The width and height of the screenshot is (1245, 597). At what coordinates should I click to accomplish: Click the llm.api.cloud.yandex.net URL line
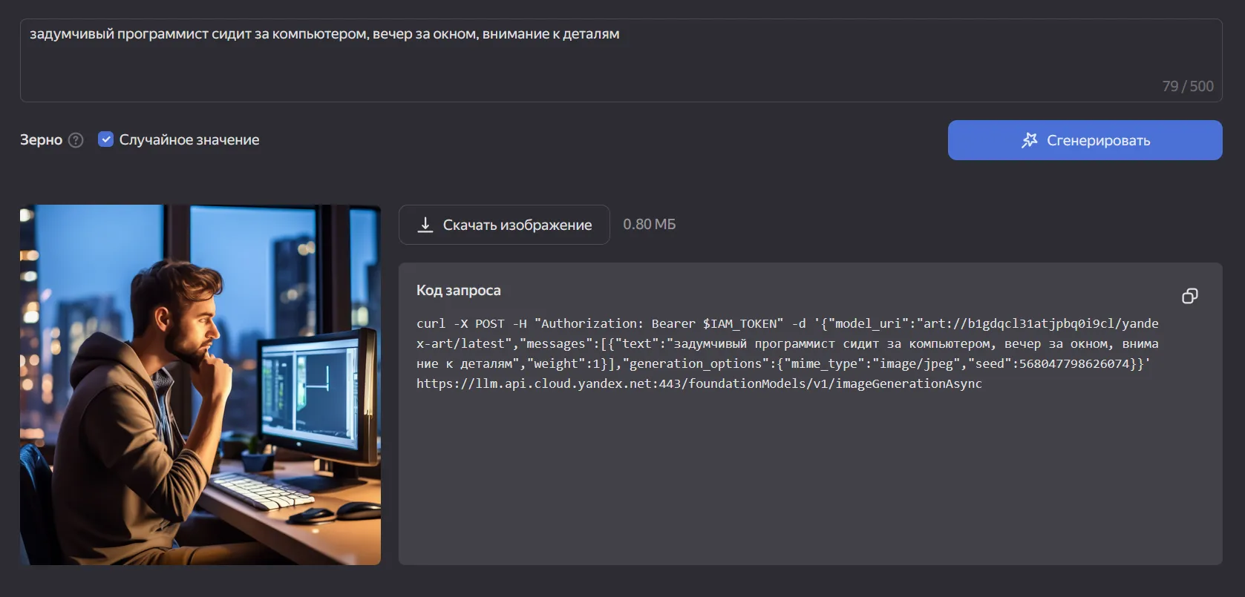pyautogui.click(x=698, y=384)
